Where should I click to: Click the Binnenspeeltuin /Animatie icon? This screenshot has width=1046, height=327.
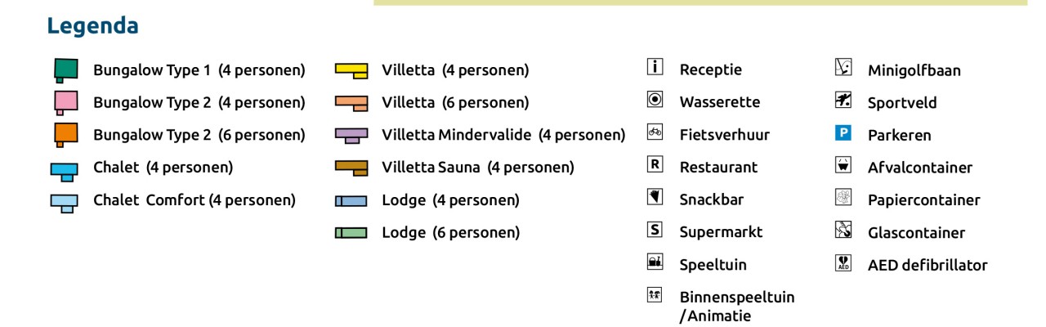(x=655, y=295)
